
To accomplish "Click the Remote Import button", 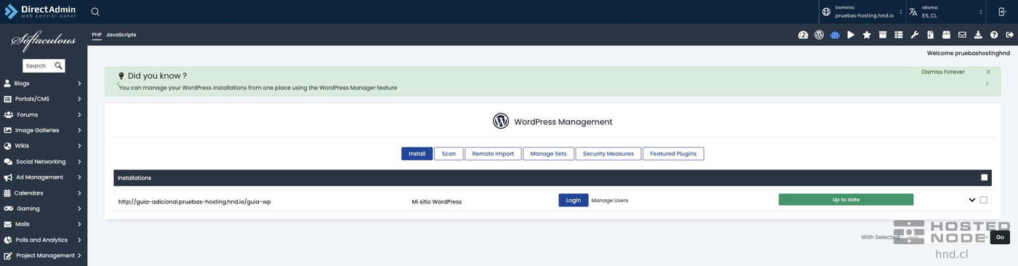I will coord(493,153).
